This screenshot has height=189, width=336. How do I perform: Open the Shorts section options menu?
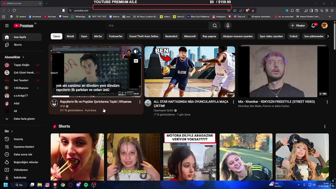point(325,127)
